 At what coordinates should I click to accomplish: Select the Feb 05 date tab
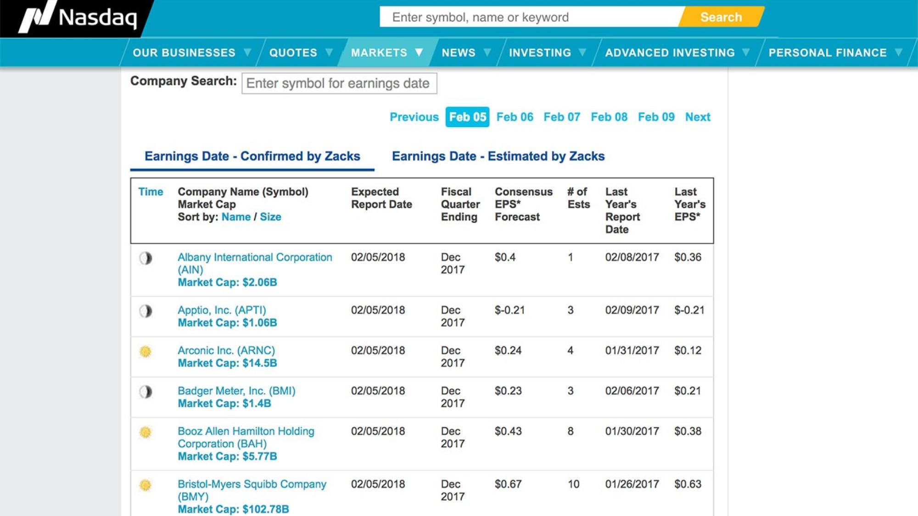[x=467, y=117]
